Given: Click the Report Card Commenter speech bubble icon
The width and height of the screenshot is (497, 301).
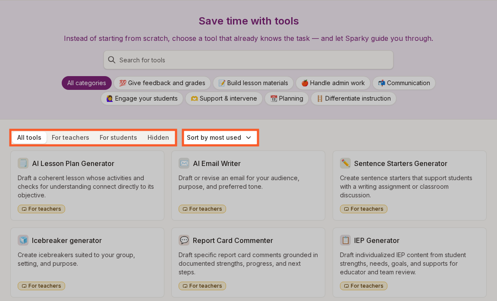Looking at the screenshot, I should tap(184, 240).
